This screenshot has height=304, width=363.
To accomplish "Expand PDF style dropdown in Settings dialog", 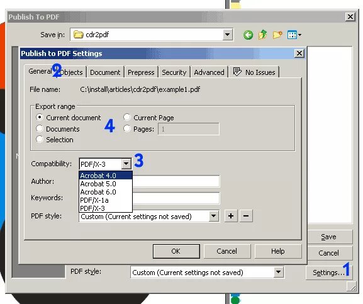I will point(214,217).
